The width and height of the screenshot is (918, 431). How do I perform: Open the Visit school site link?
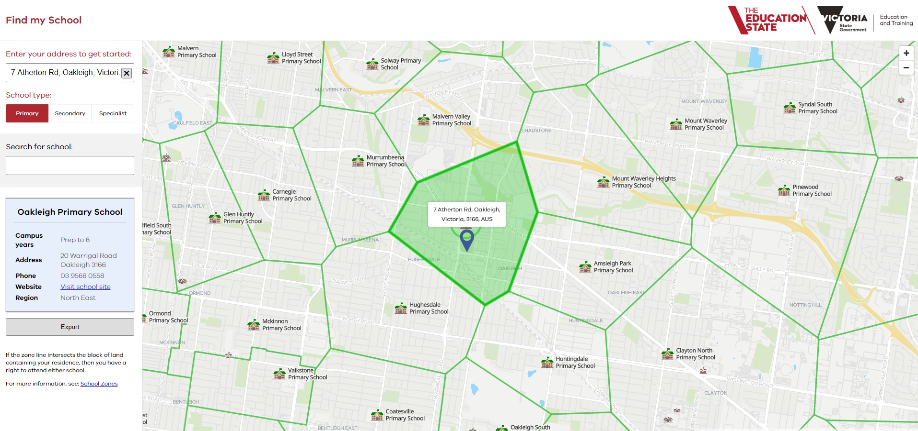85,287
